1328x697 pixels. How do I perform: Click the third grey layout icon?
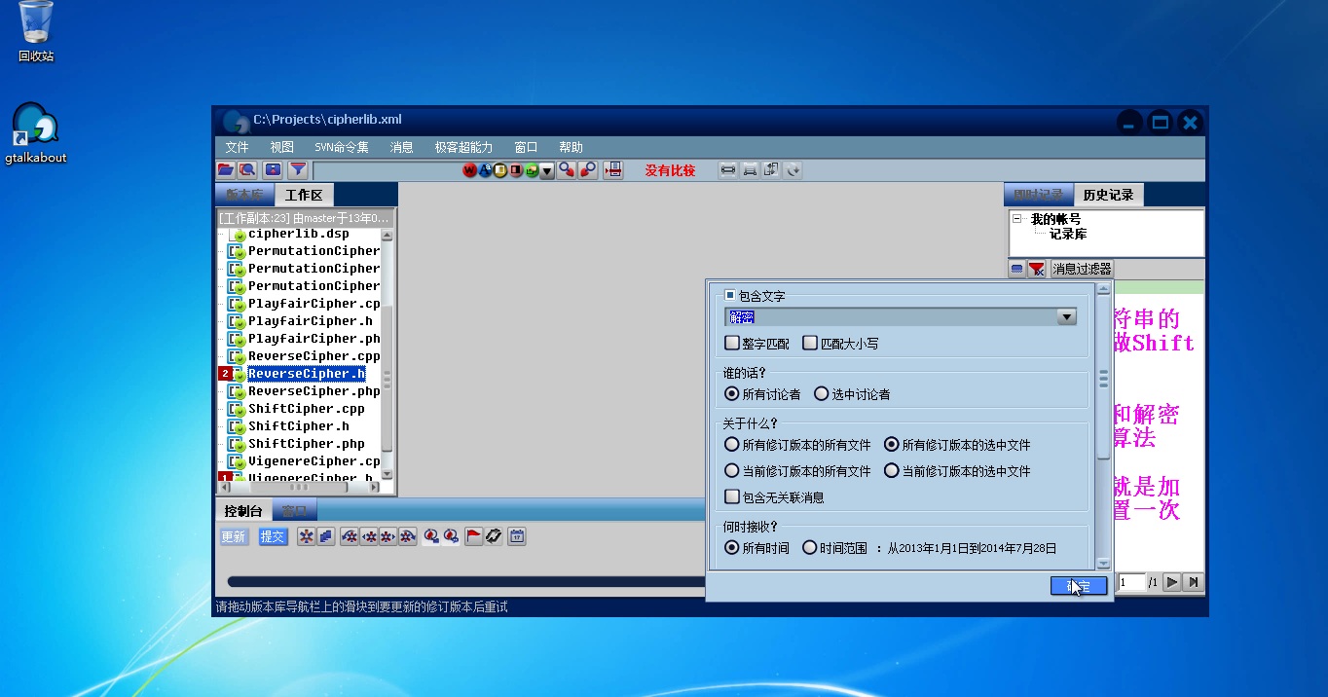[771, 170]
